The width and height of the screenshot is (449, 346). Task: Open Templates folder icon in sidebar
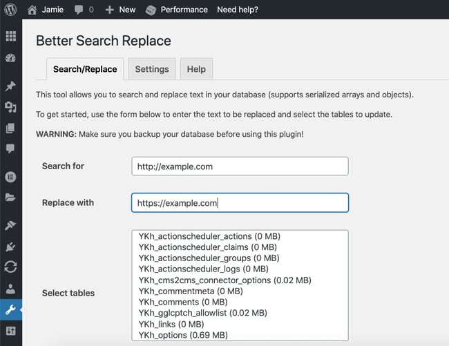click(x=10, y=198)
